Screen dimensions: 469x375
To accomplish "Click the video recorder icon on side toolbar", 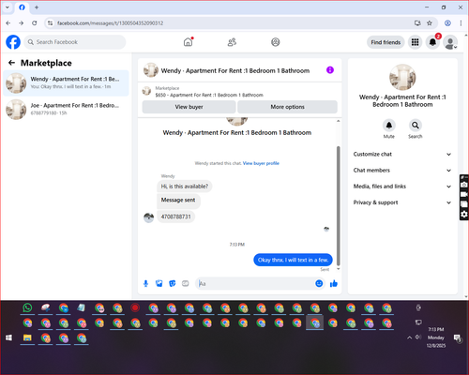I will (x=464, y=194).
